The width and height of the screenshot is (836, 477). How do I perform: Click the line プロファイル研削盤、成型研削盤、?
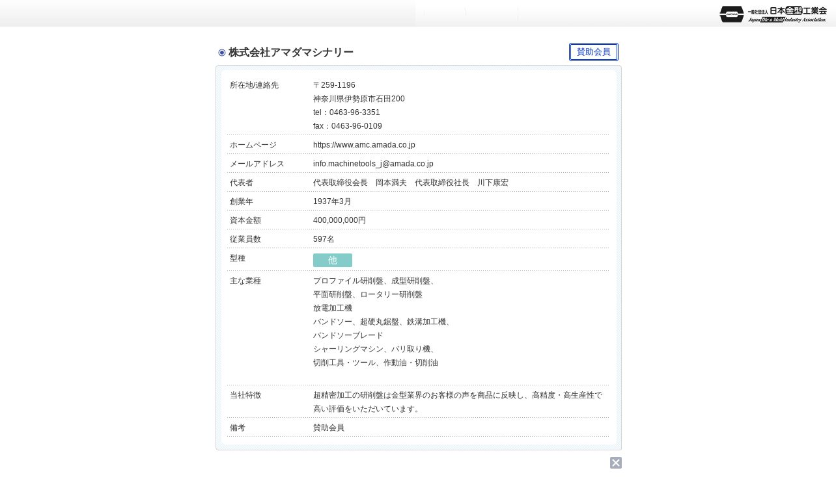[374, 281]
